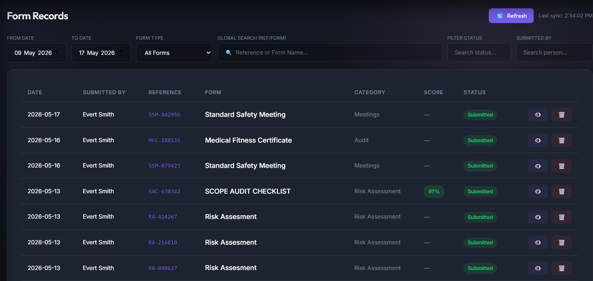Open reference link RA-414267
Screen dimensions: 593x281
(163, 217)
